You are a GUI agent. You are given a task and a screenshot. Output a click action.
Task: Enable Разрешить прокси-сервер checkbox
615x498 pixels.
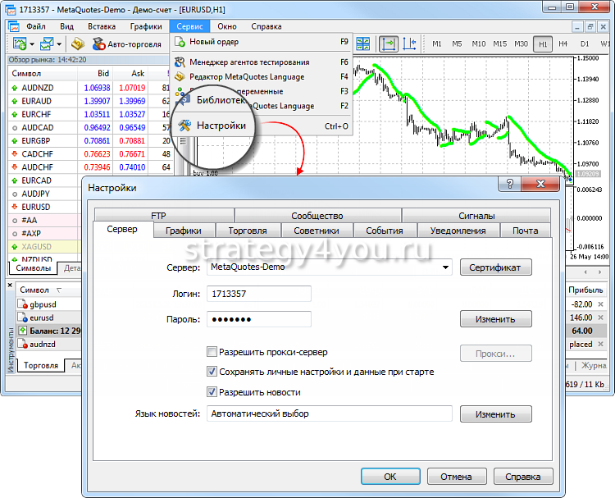pos(212,352)
